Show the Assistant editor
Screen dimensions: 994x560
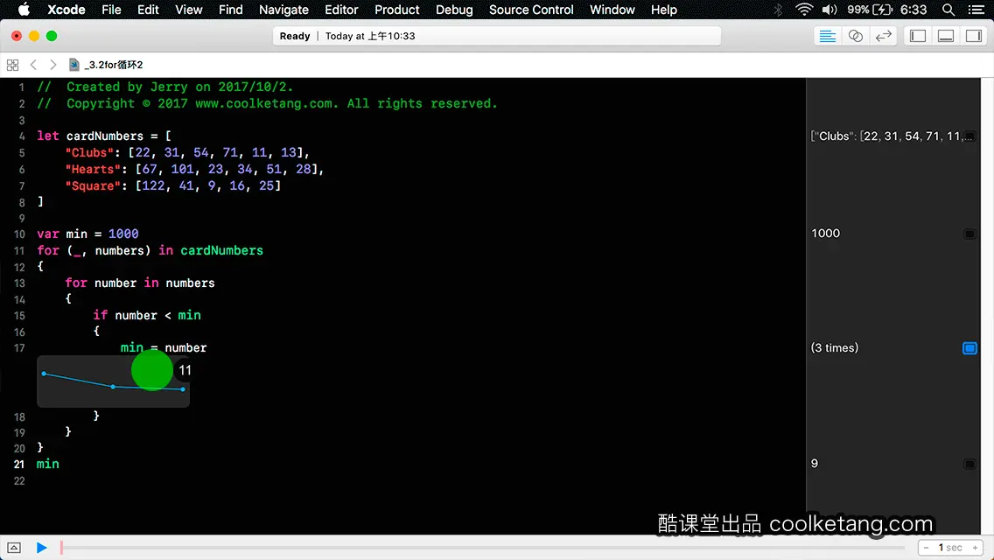tap(855, 36)
